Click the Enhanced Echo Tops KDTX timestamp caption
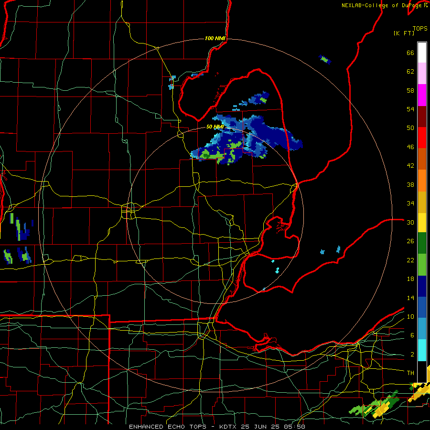 217,427
